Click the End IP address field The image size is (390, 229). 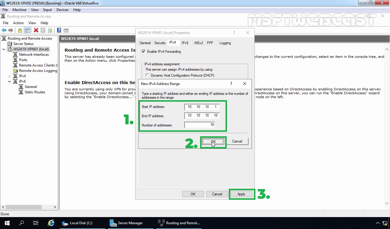tap(202, 115)
